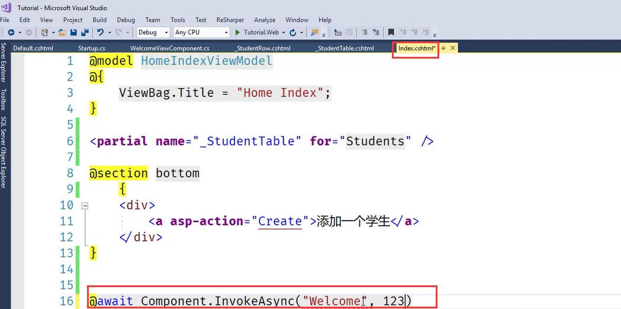Image resolution: width=621 pixels, height=309 pixels.
Task: Open the Server Explorer side panel
Action: click(x=3, y=62)
